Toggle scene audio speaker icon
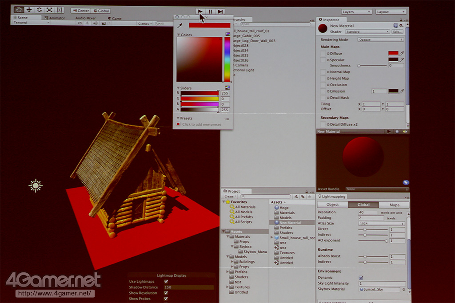The width and height of the screenshot is (455, 303). point(95,23)
